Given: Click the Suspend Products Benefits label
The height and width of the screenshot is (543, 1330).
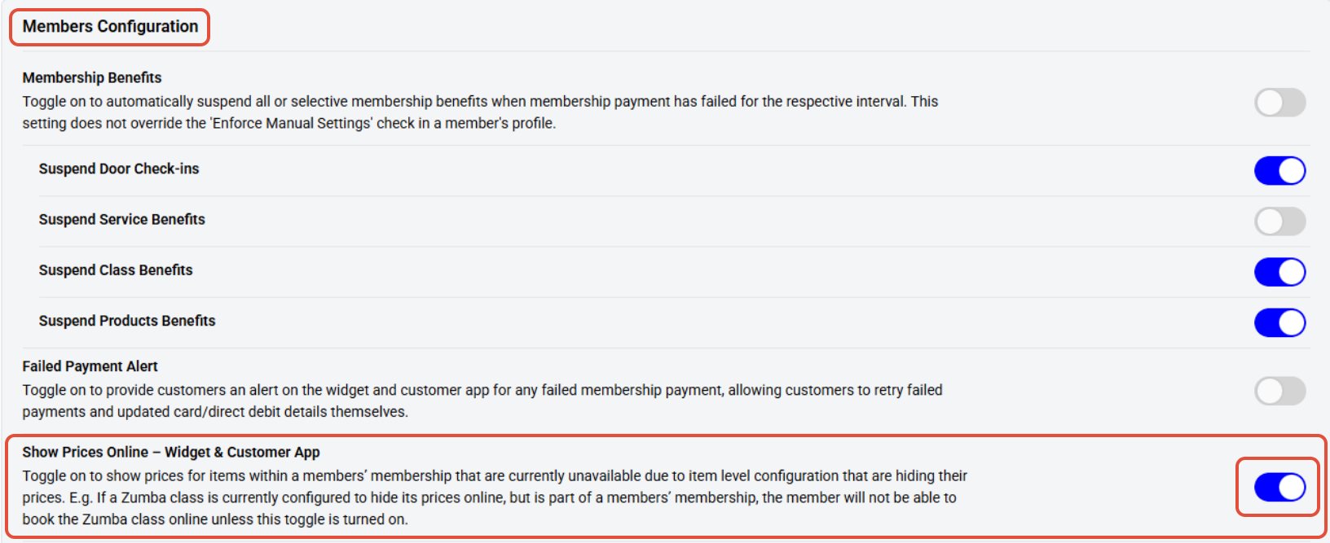Looking at the screenshot, I should (127, 321).
